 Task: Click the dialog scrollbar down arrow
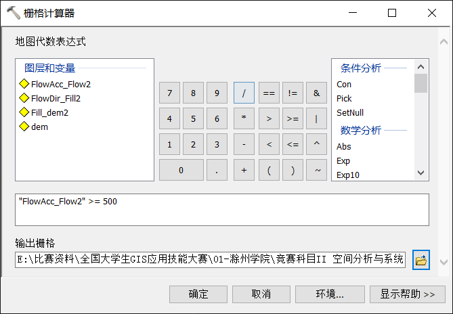coord(444,262)
